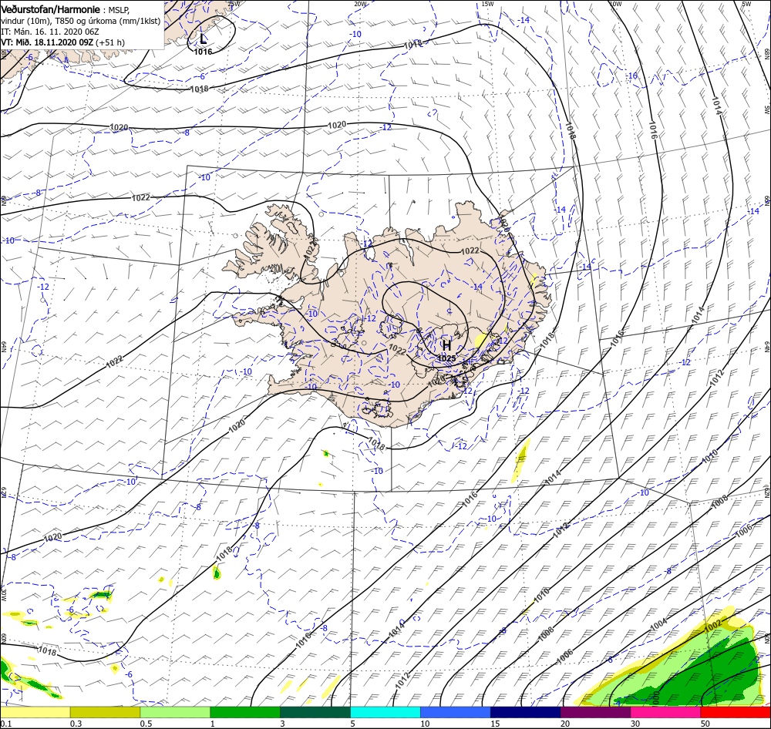Click the yellow 0.1 legend color swatch
Viewport: 771px width, 729px height.
35,712
